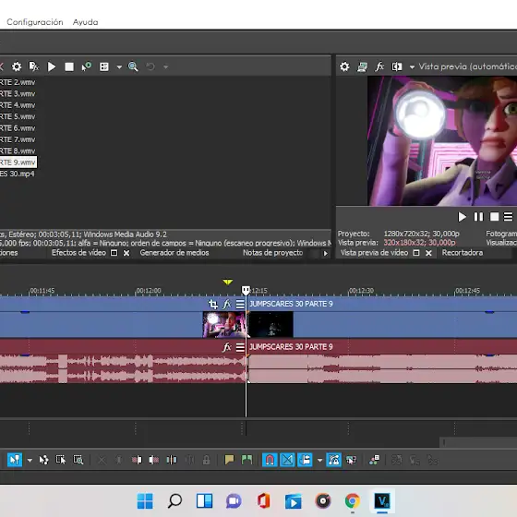517x517 pixels.
Task: Toggle Auto Ripple
Action: click(305, 460)
